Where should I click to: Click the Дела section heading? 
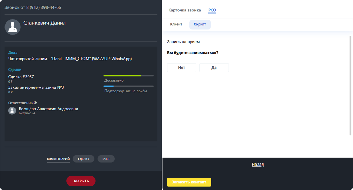click(x=13, y=52)
